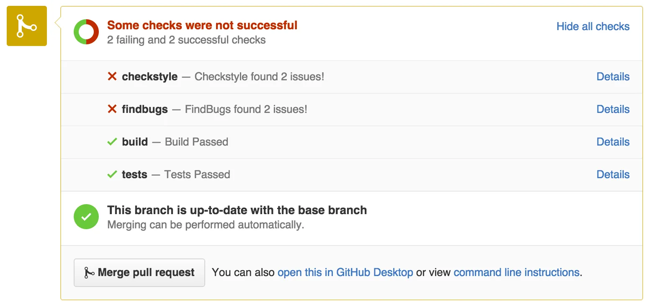
Task: Click the yellow pull request icon
Action: point(26,26)
